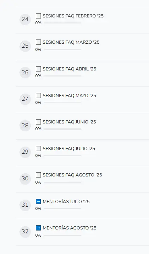Select the Sesiones FAQ Junio '25 checkbox
The image size is (149, 254).
pyautogui.click(x=38, y=122)
